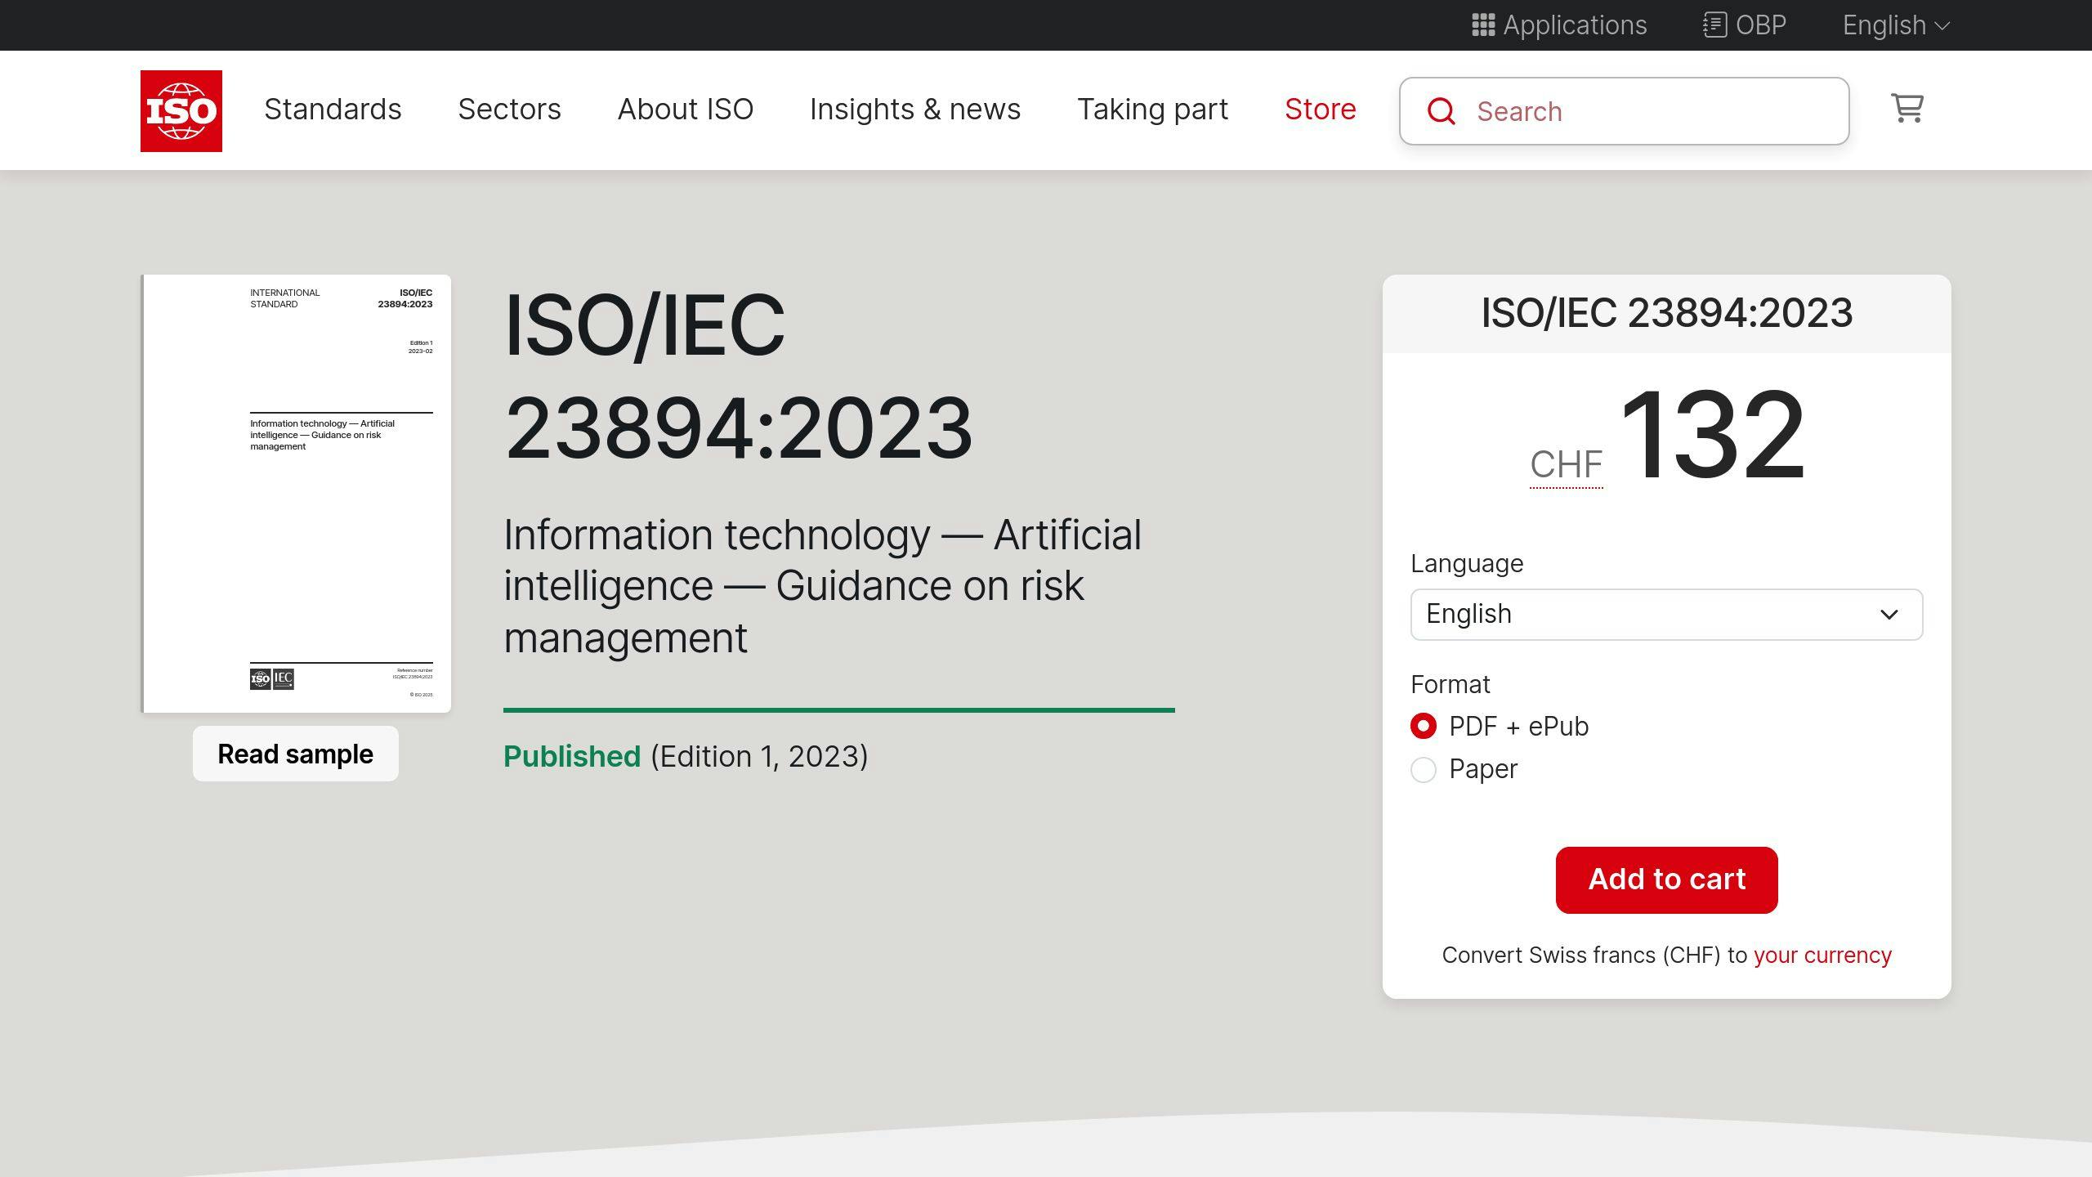Click the (Edition 1, 2023) text
Screen dimensions: 2092x1177
(759, 757)
